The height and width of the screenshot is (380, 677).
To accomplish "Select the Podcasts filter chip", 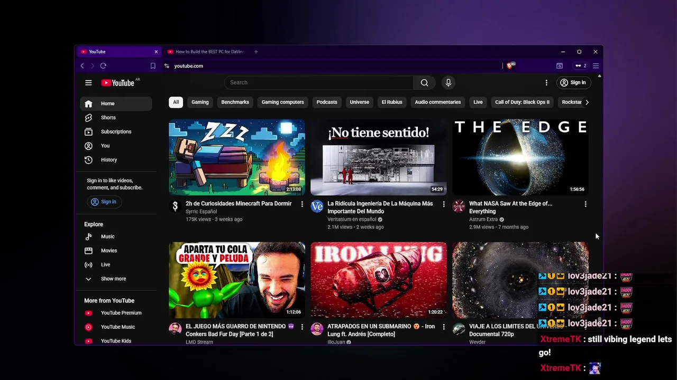I will [327, 102].
